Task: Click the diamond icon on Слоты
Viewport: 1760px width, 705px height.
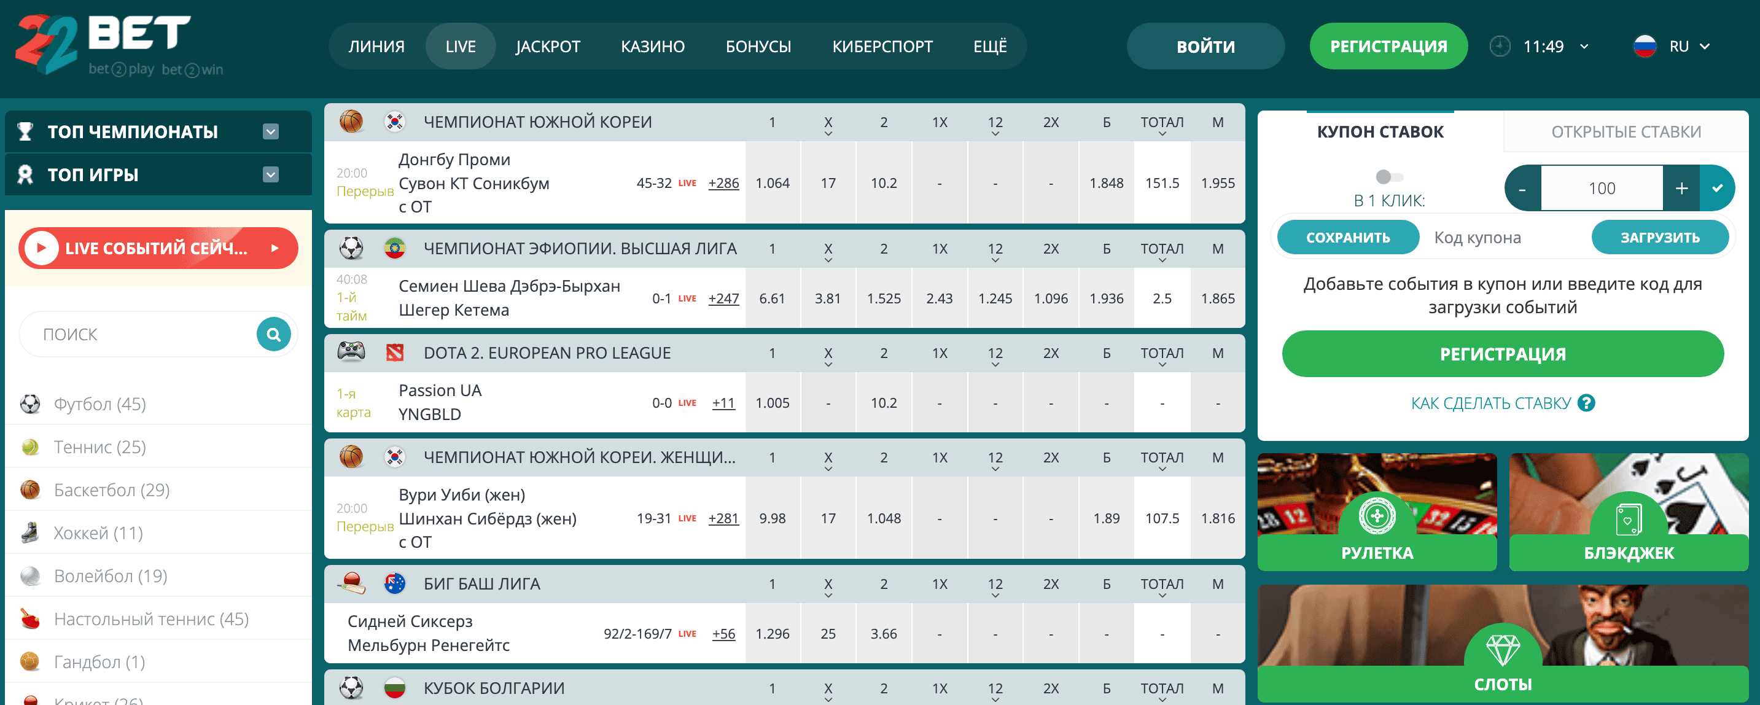Action: point(1503,650)
